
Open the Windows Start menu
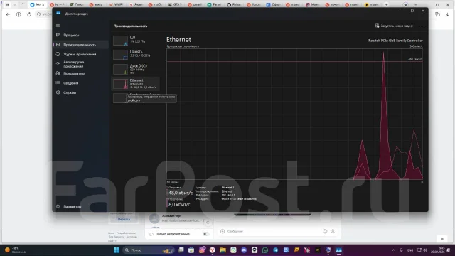coord(117,250)
